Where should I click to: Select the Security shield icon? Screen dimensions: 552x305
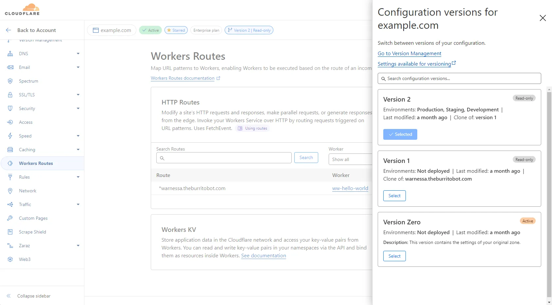(x=10, y=108)
